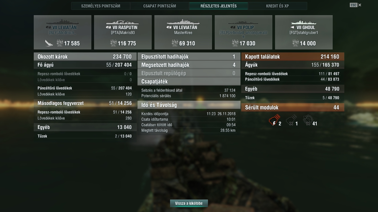Screen dimensions: 378x212
Task: Click the Sérült modulok header bar
Action: point(293,107)
